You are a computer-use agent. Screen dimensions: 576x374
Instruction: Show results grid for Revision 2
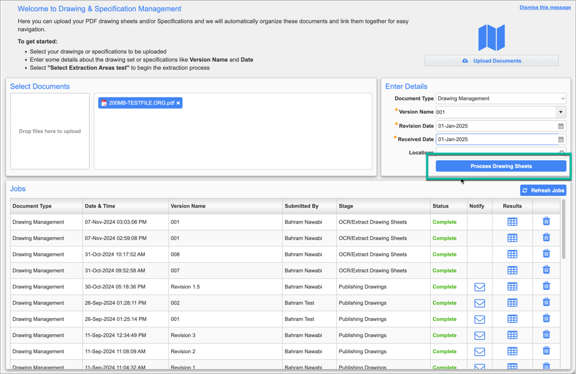click(512, 351)
